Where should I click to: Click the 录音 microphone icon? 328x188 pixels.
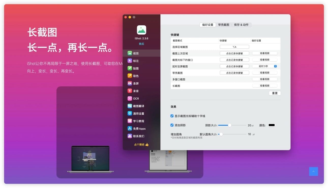click(x=130, y=91)
